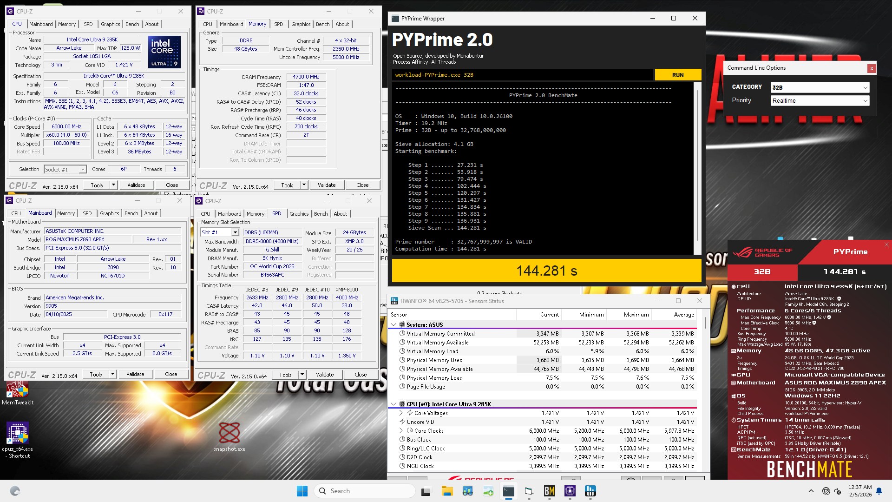892x502 pixels.
Task: Click the System: ASUS chip icon
Action: point(402,324)
